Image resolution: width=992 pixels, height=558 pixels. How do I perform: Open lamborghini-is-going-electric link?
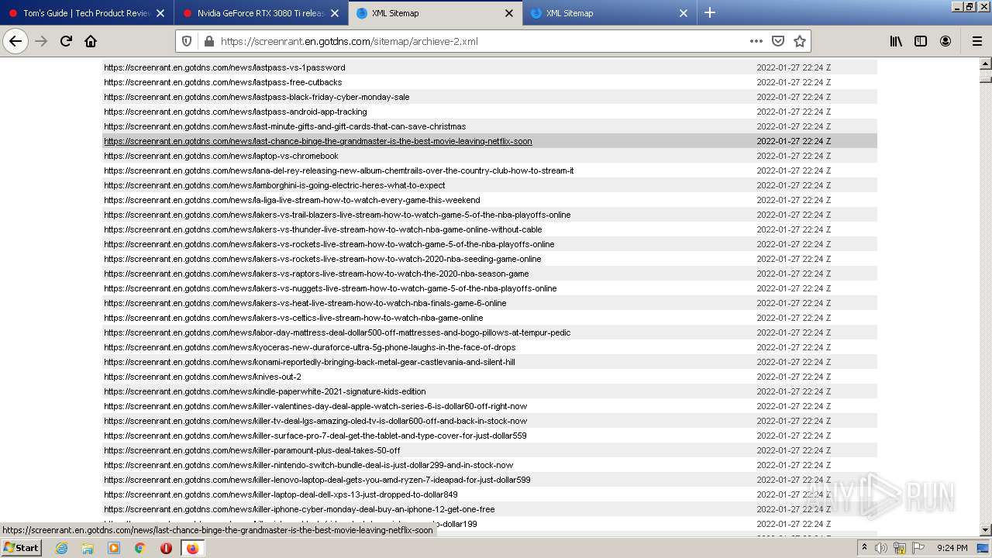click(274, 185)
